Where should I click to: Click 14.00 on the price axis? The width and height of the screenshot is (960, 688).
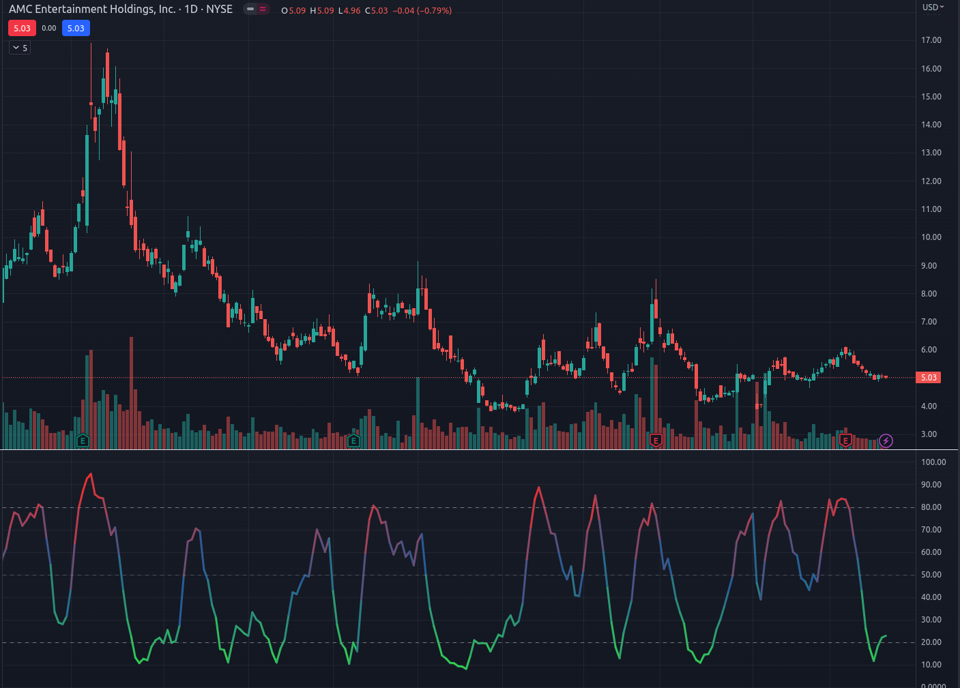[x=931, y=125]
